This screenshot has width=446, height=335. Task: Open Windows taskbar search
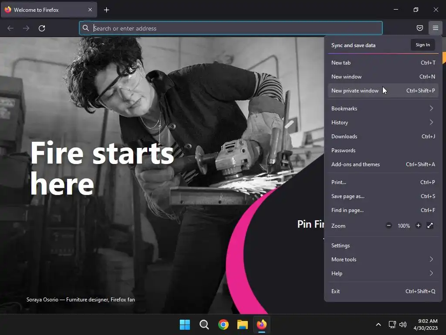tap(204, 325)
